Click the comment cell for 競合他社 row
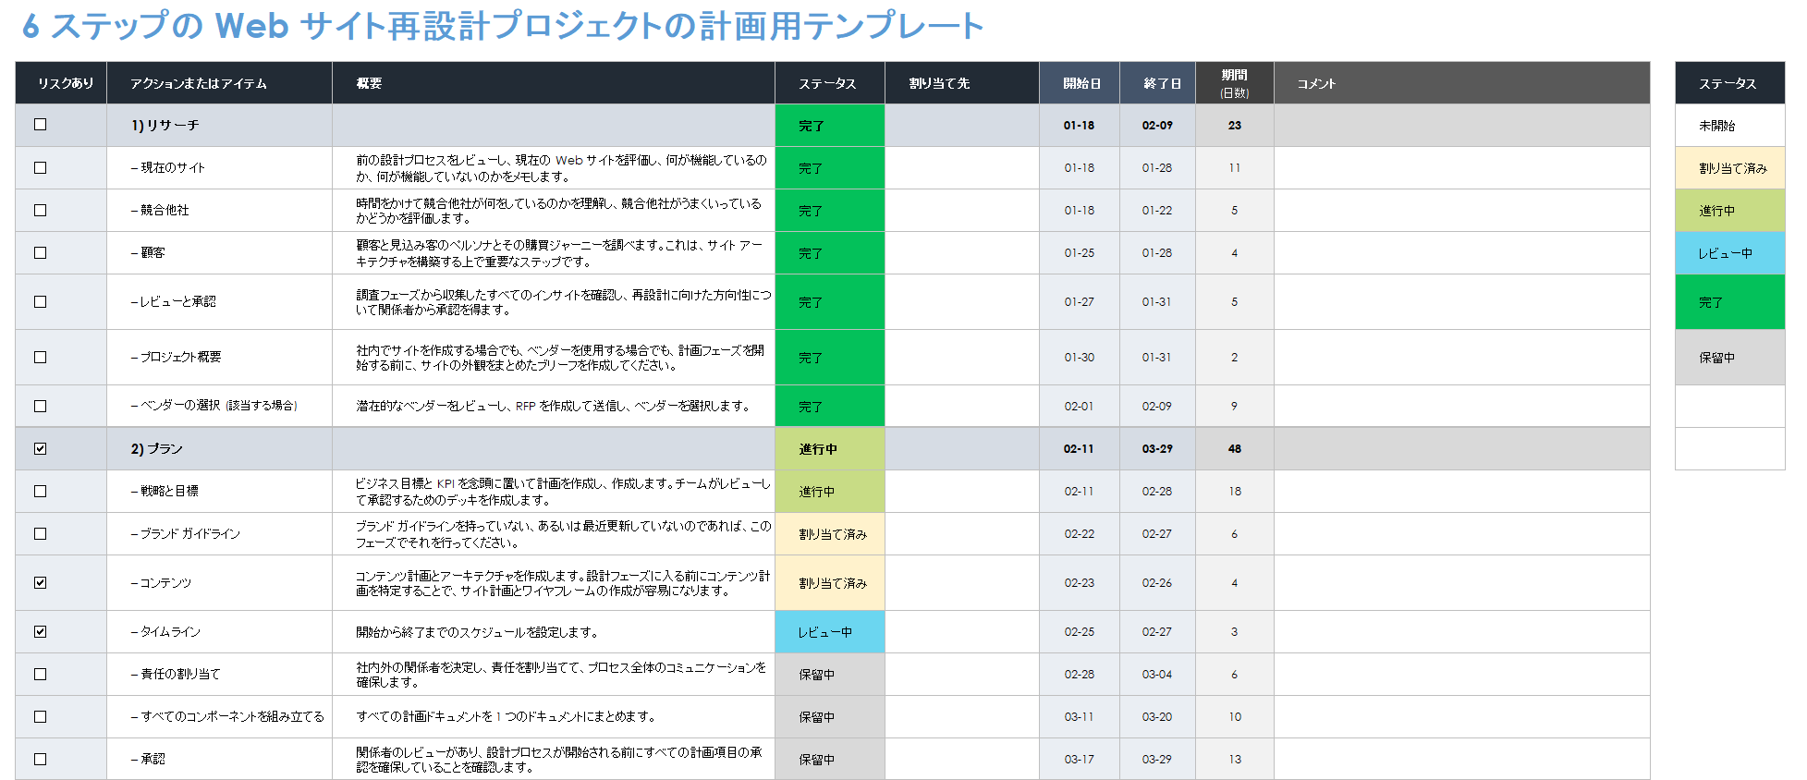The width and height of the screenshot is (1807, 780). (1462, 211)
